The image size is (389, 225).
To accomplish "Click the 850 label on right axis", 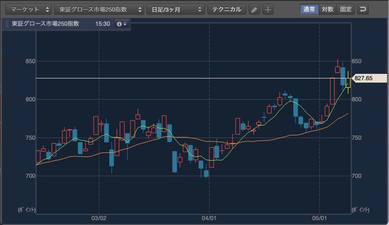I will 357,61.
